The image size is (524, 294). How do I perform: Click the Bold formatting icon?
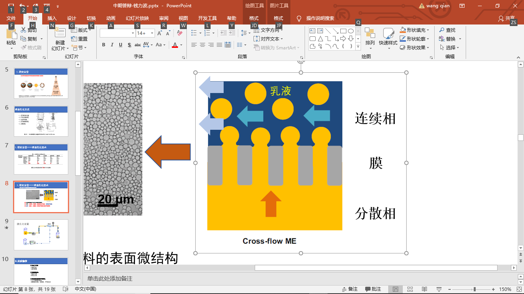(x=104, y=45)
